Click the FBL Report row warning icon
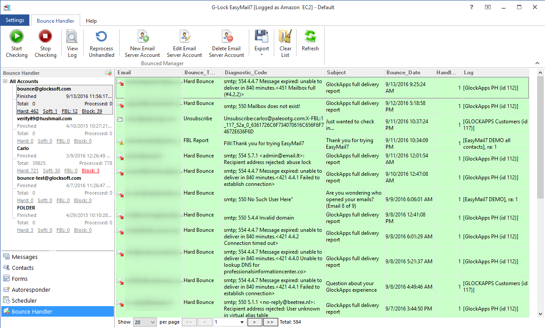This screenshot has height=328, width=545. [x=120, y=142]
